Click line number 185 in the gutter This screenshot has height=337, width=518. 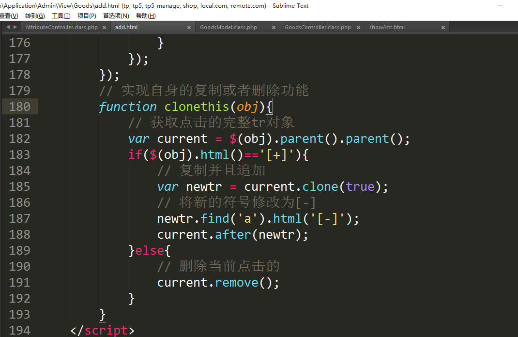click(20, 186)
